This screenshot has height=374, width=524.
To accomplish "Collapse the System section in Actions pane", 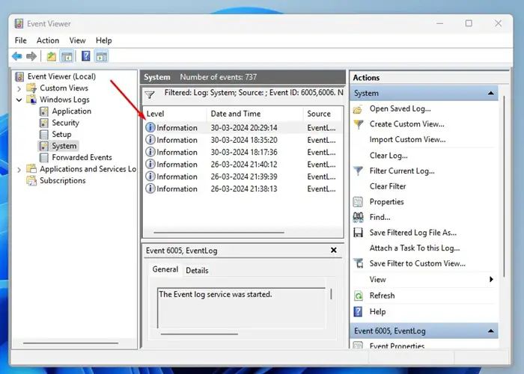I will [x=490, y=93].
